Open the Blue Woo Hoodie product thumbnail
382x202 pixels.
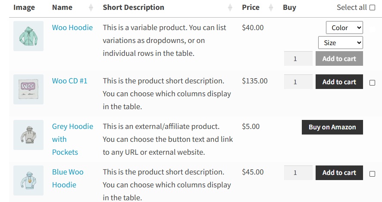point(28,181)
